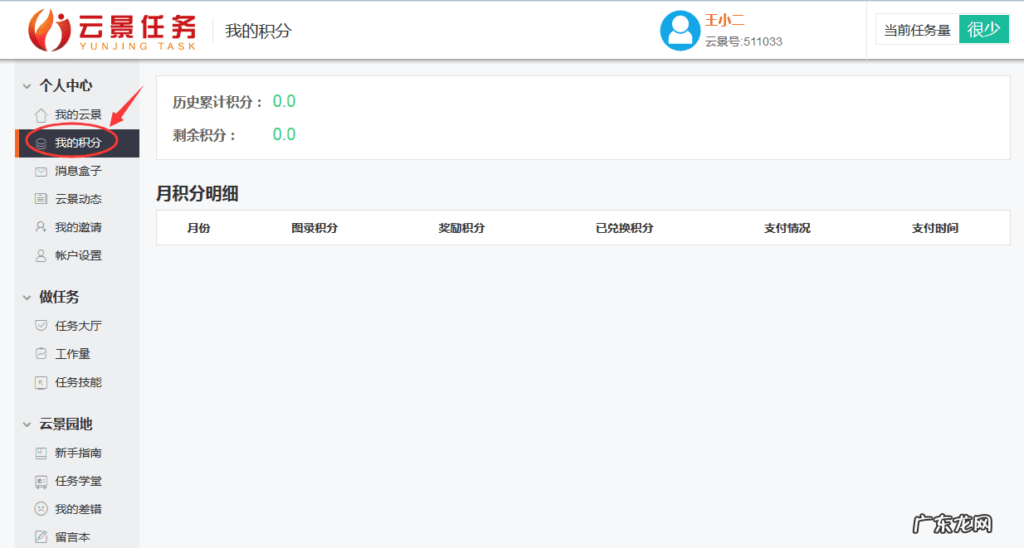Click the 云景任务 logo
The width and height of the screenshot is (1024, 548).
(112, 31)
